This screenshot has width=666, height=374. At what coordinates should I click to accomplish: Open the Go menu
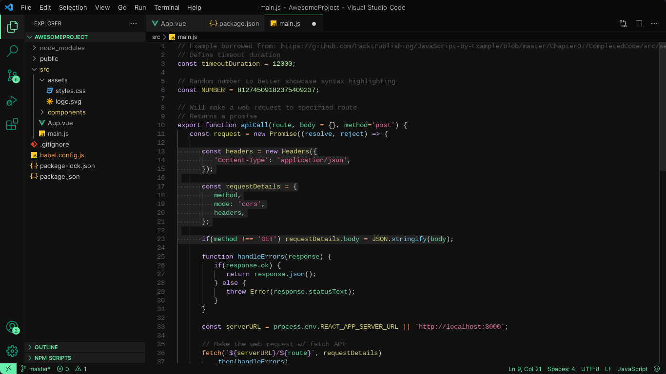tap(122, 7)
